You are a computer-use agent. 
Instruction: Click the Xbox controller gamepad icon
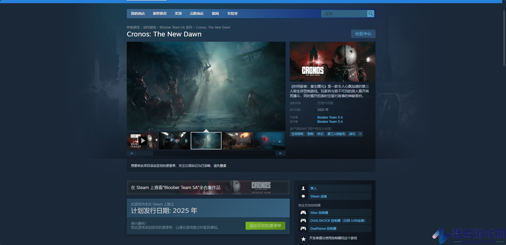tap(303, 213)
